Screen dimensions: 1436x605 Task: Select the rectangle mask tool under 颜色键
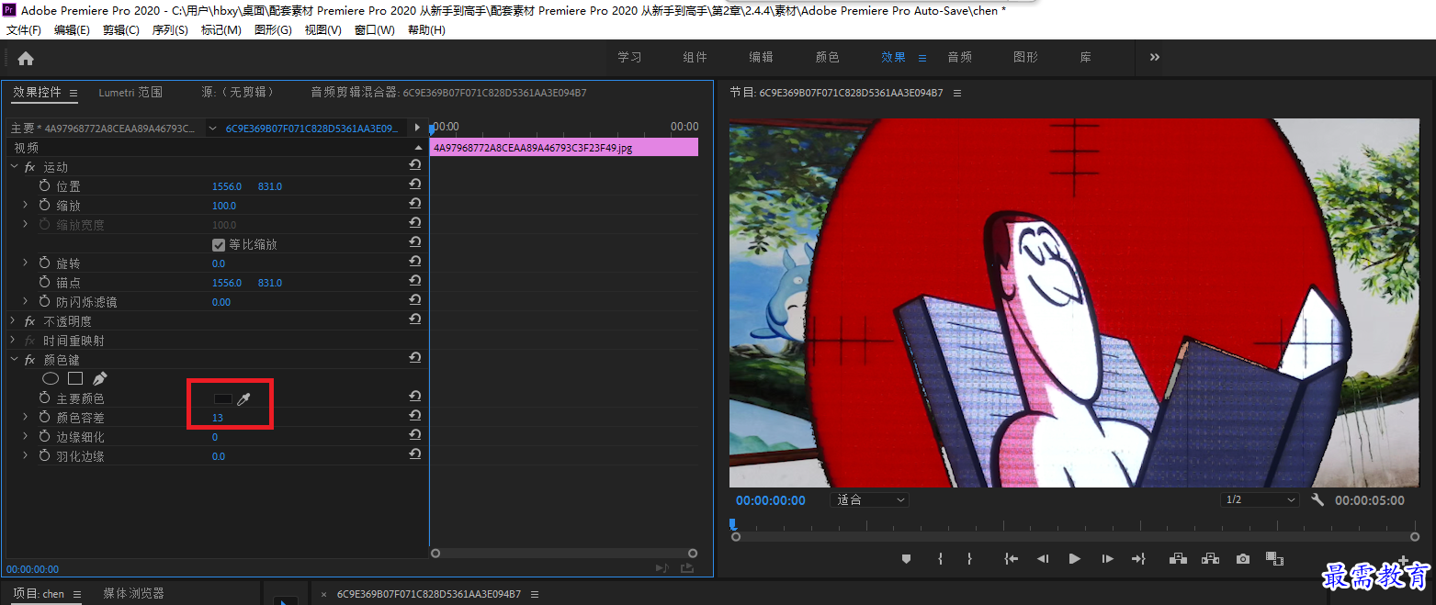click(x=75, y=378)
